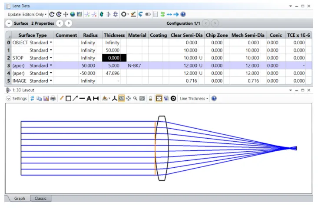Open Surface Type dropdown for IMAGE row
The width and height of the screenshot is (321, 208).
pos(51,81)
